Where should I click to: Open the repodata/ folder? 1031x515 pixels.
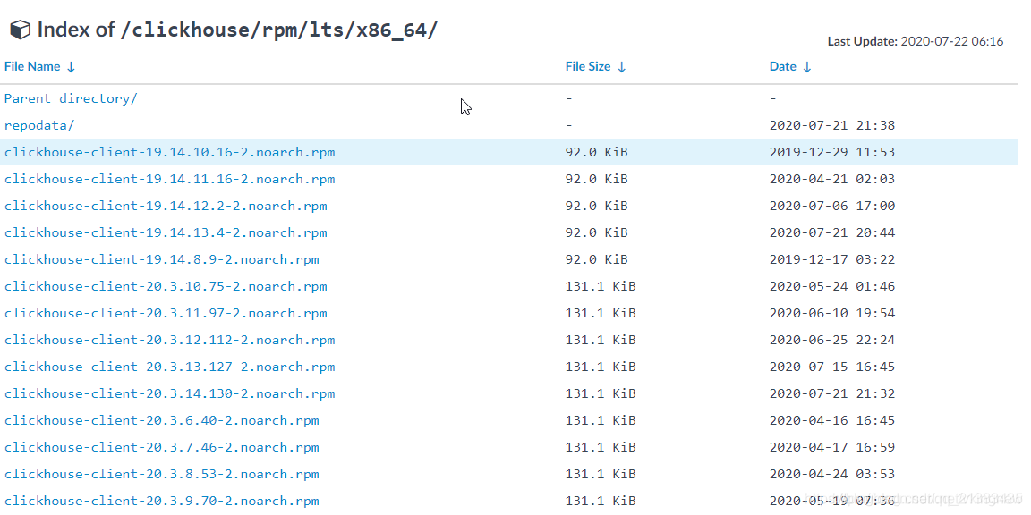[x=39, y=125]
